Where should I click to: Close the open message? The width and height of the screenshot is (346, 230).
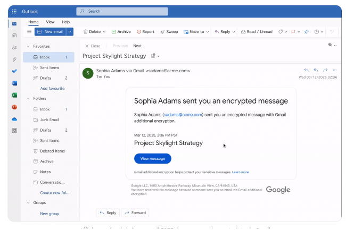coord(93,46)
